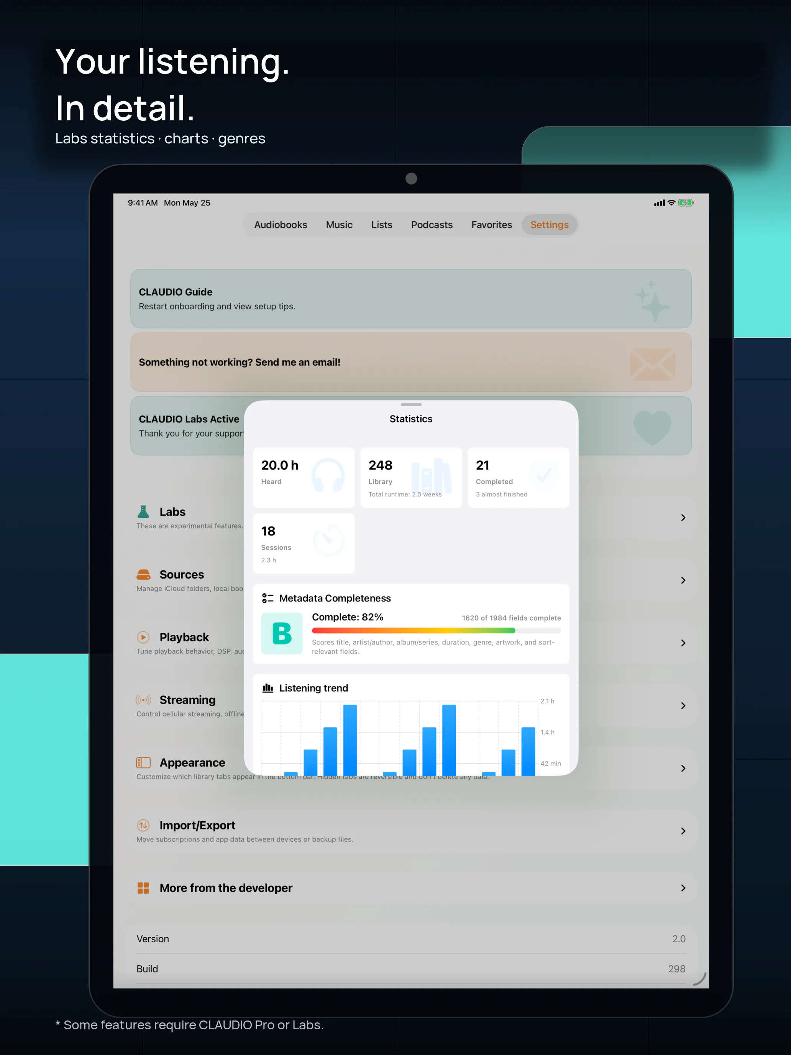Expand the Playback row chevron

tap(683, 643)
